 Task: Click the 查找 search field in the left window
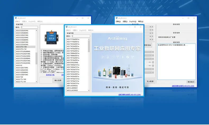(29, 27)
